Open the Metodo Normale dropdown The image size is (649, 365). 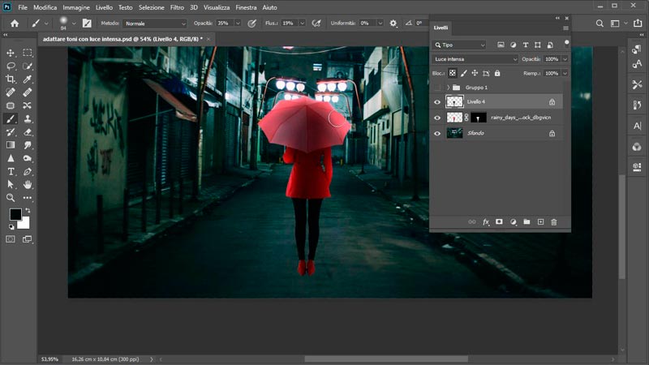click(155, 24)
